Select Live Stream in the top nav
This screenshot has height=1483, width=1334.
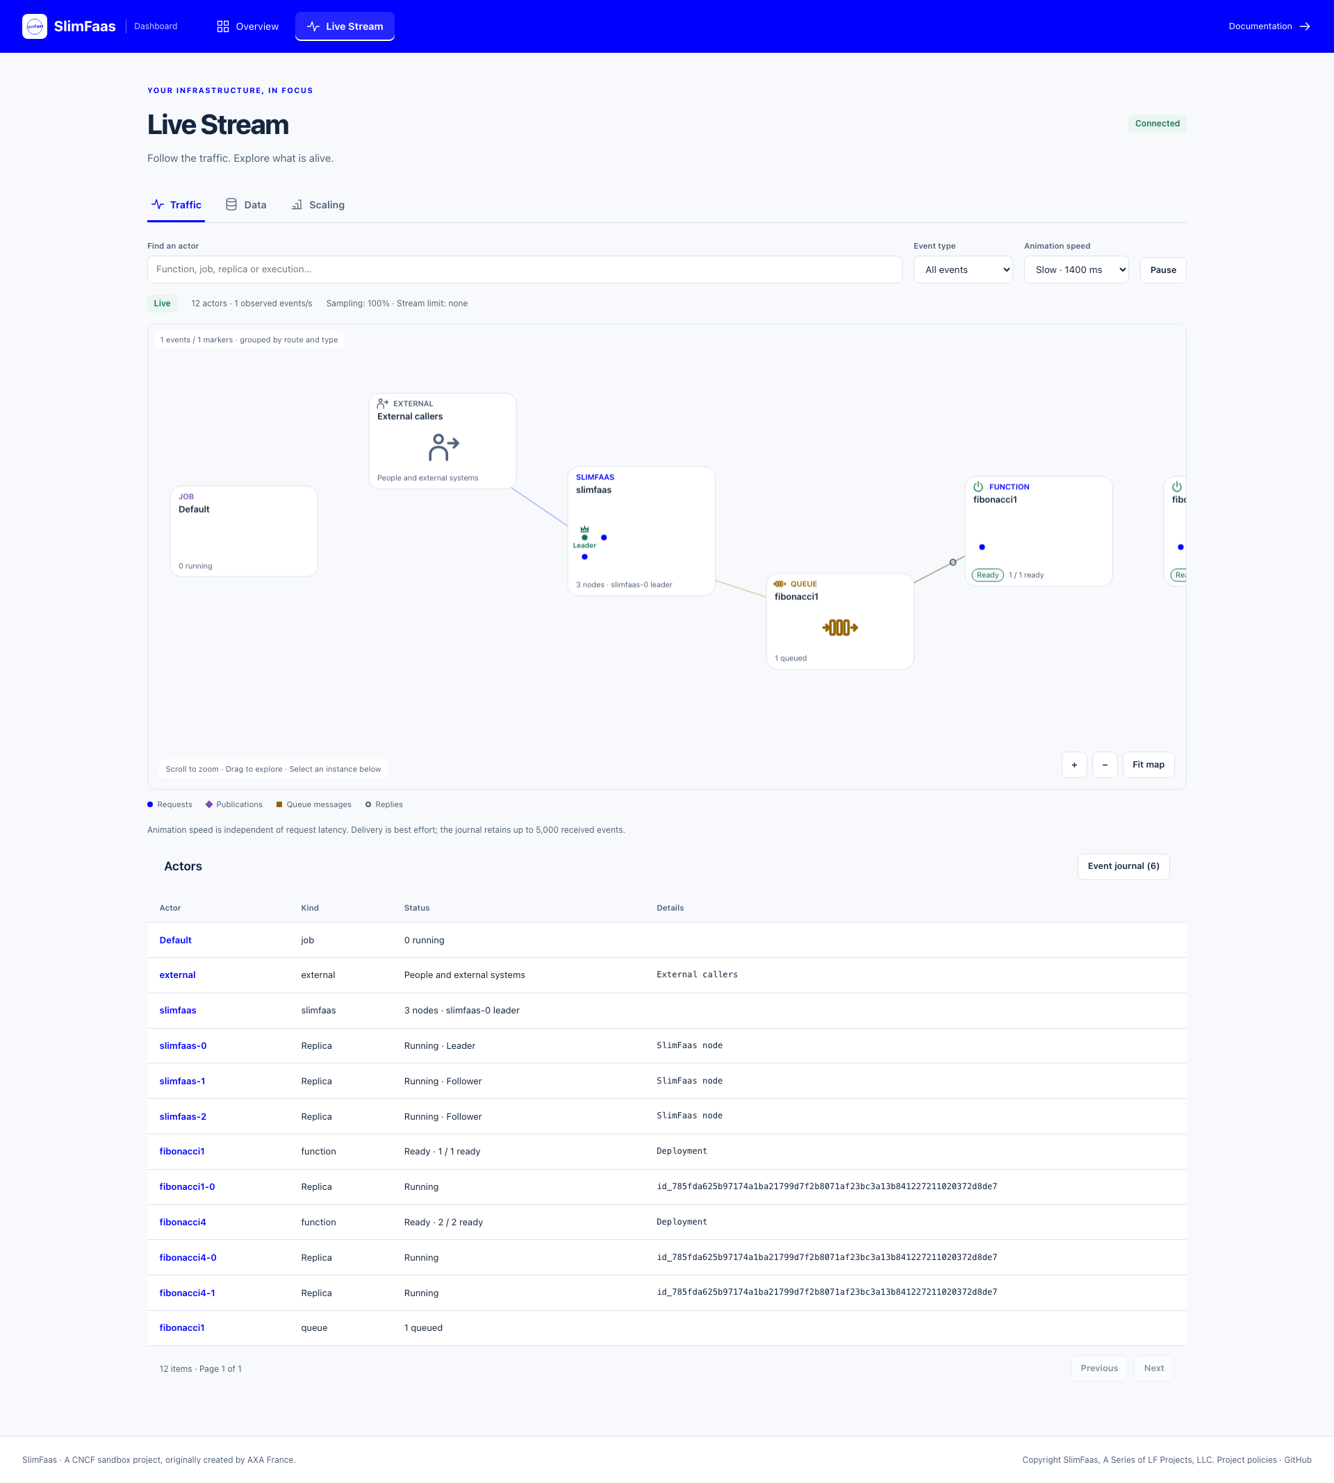click(345, 26)
